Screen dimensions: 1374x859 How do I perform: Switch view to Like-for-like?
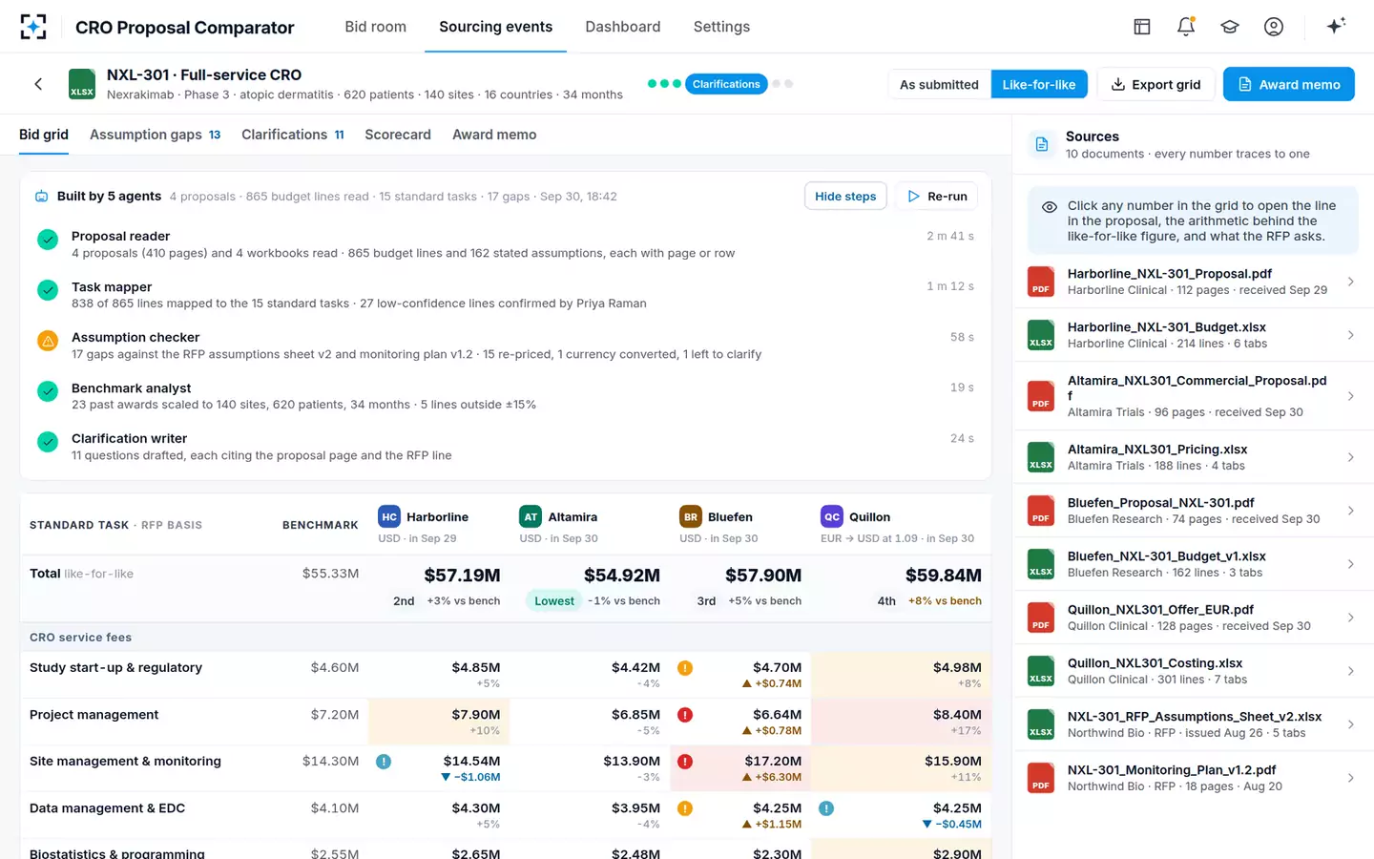coord(1039,84)
